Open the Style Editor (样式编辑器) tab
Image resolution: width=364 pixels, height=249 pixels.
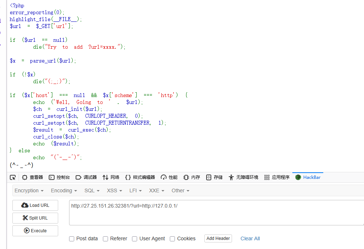(x=140, y=177)
